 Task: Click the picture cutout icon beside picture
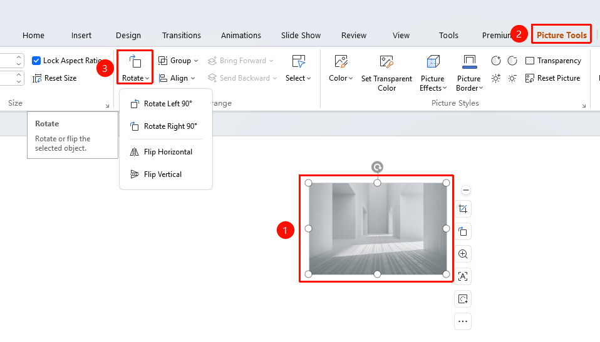click(463, 299)
